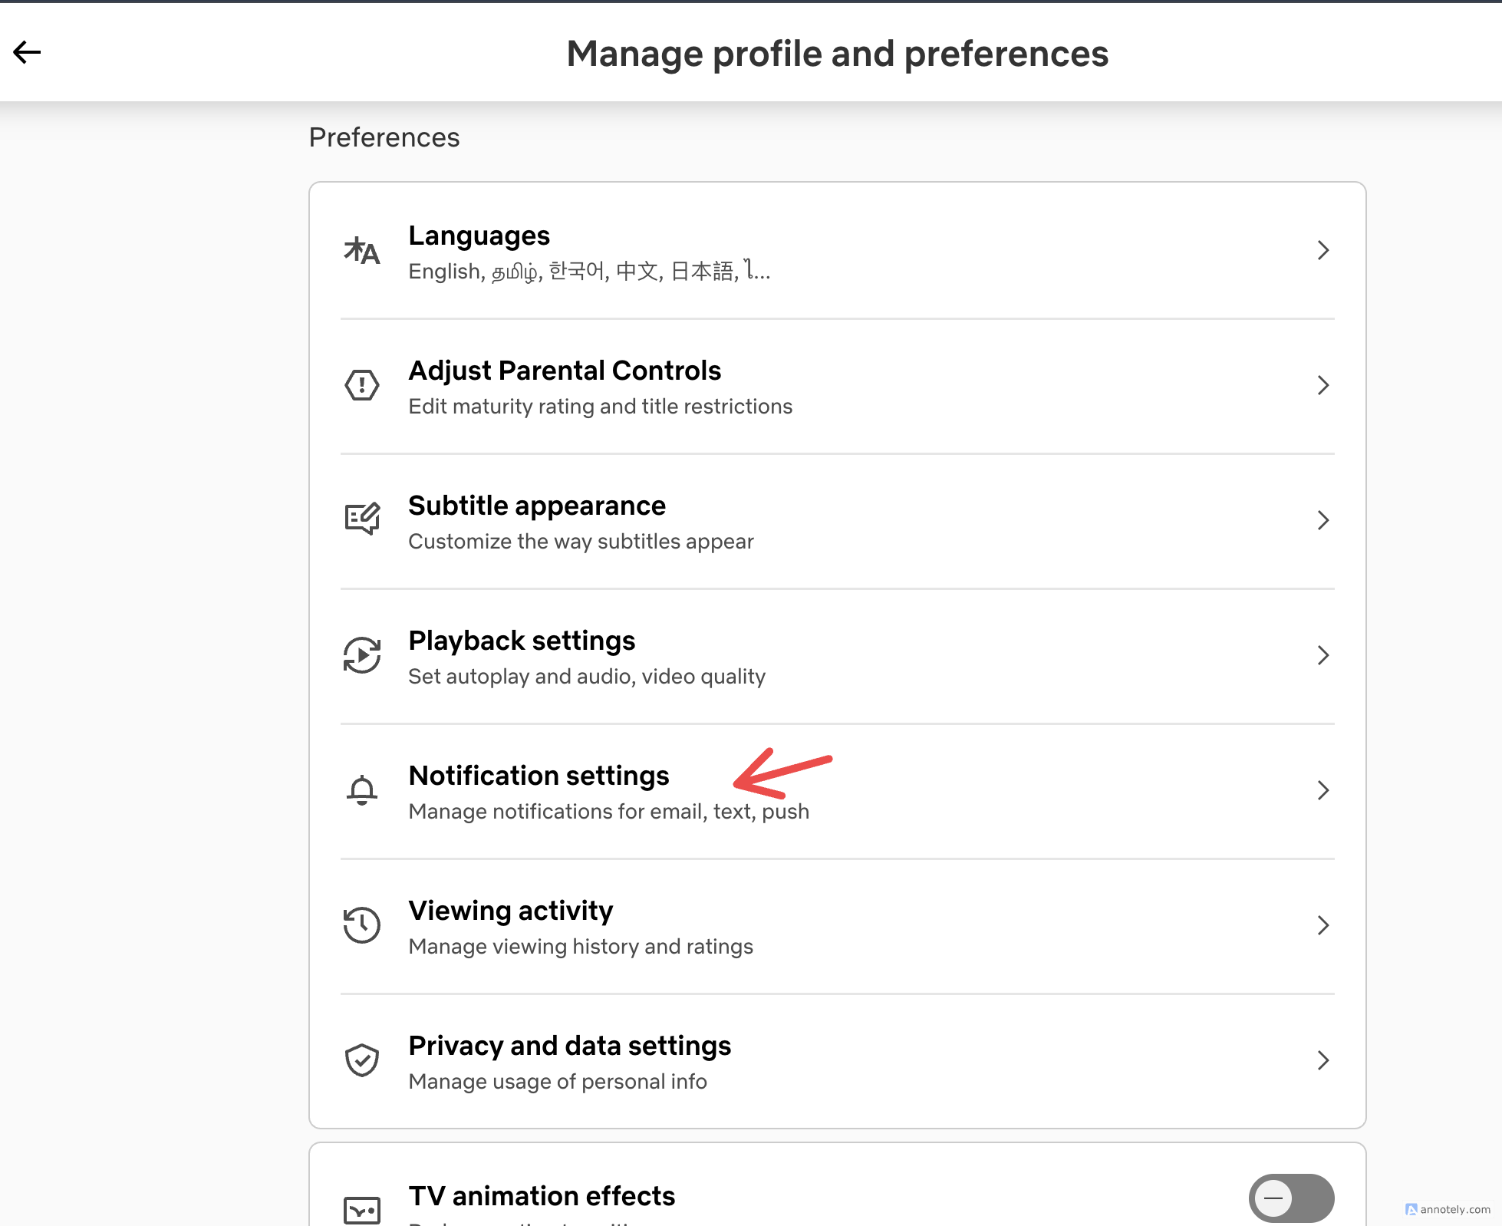Click the Notification bell icon
This screenshot has width=1502, height=1226.
tap(361, 789)
